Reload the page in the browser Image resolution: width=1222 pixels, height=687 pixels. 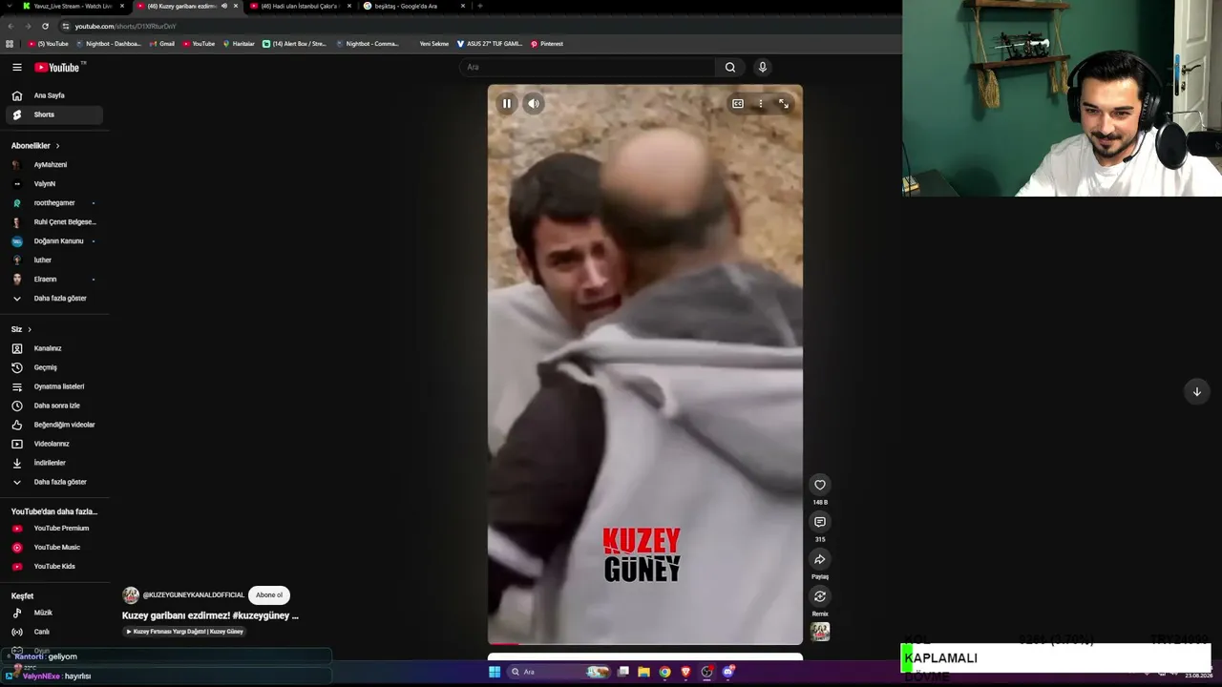pyautogui.click(x=45, y=26)
